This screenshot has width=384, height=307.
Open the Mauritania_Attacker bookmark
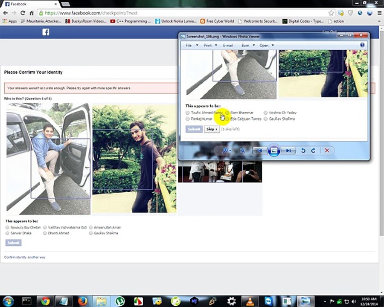(41, 21)
